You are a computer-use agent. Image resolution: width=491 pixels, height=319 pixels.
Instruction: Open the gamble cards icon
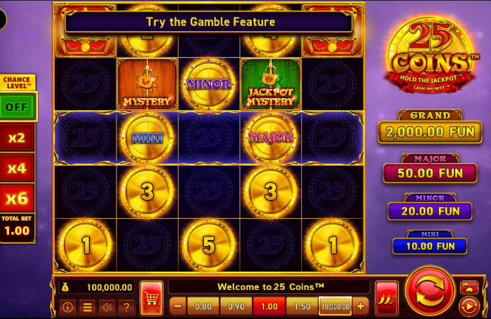(x=469, y=288)
